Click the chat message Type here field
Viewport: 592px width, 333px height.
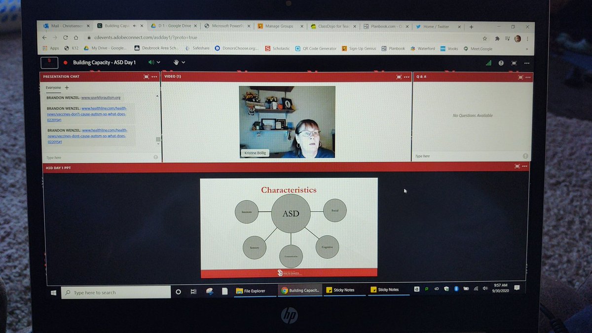pyautogui.click(x=97, y=157)
